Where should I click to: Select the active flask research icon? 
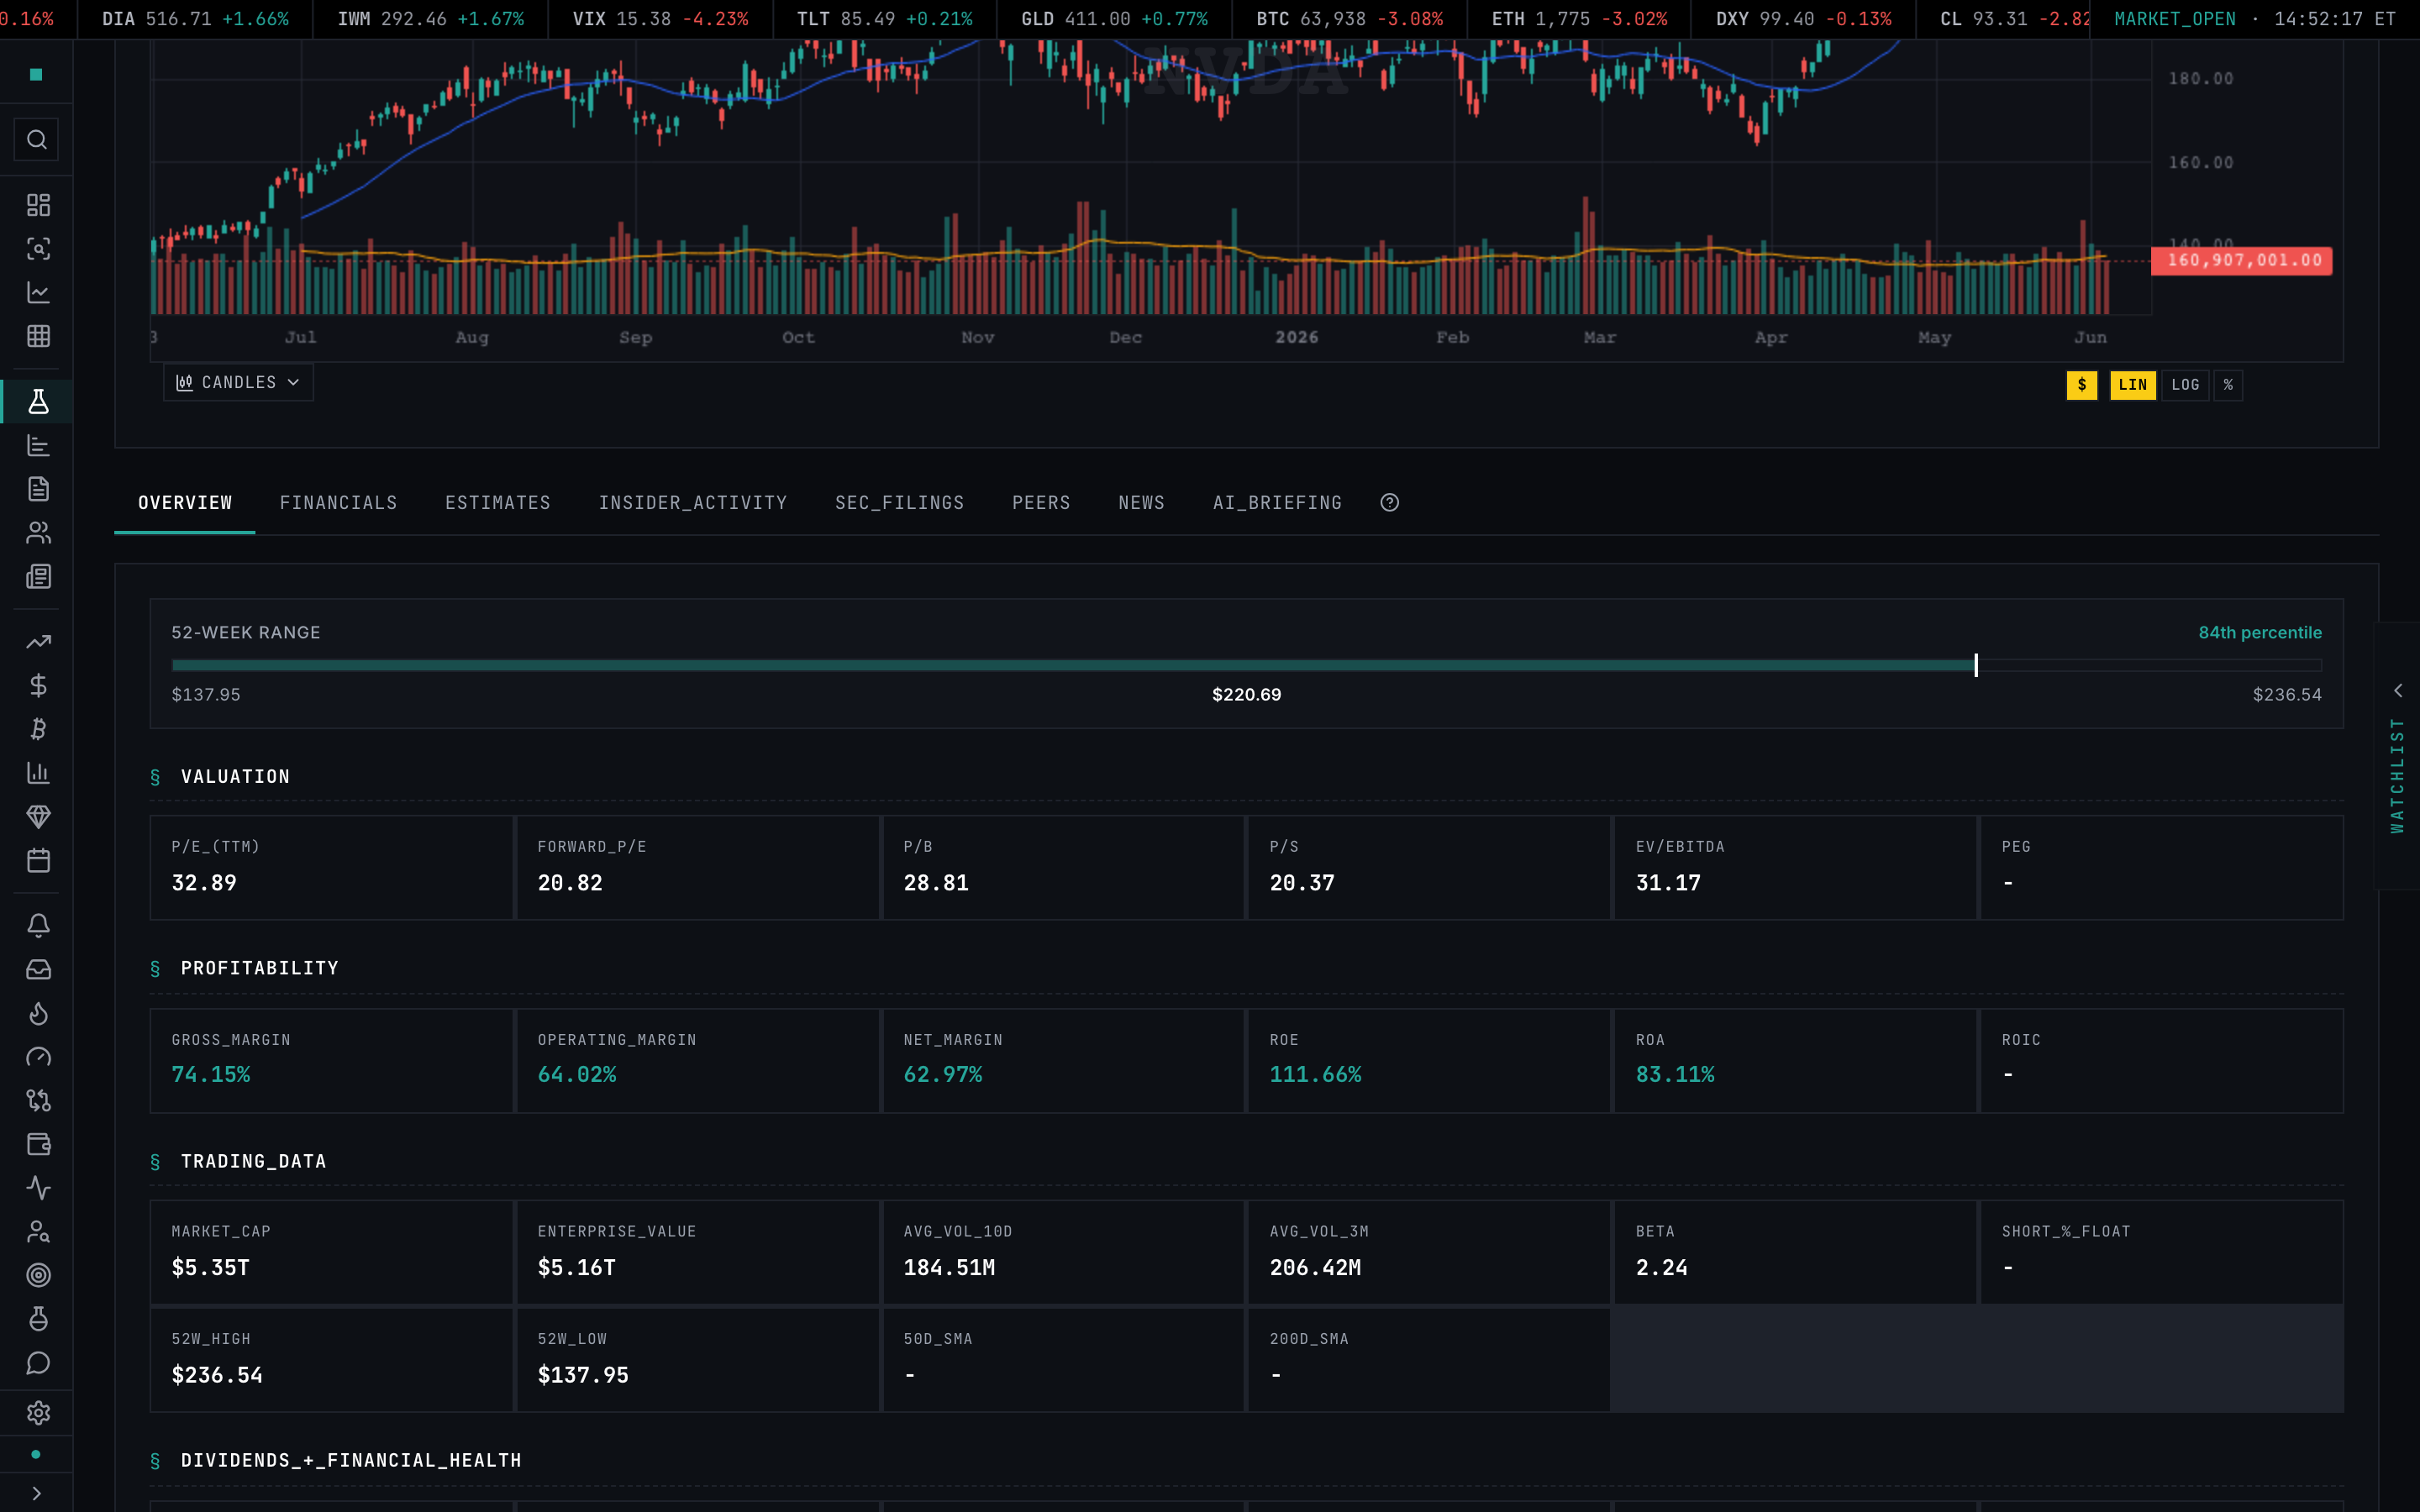[38, 402]
